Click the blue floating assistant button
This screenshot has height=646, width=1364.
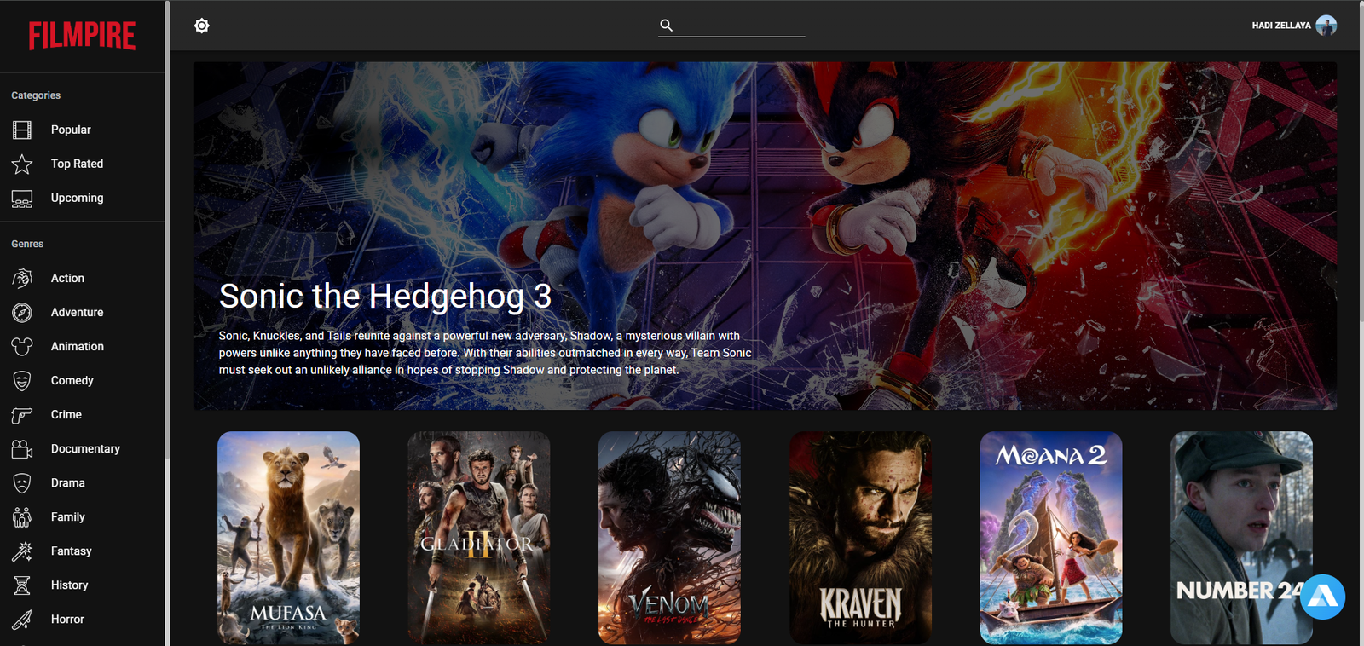[x=1322, y=597]
